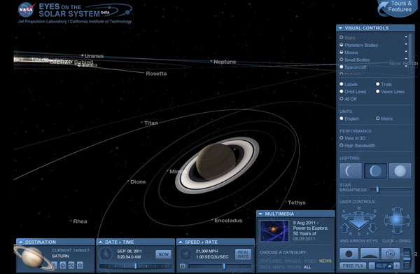Click the NASA logo
This screenshot has width=420, height=274.
pos(27,11)
